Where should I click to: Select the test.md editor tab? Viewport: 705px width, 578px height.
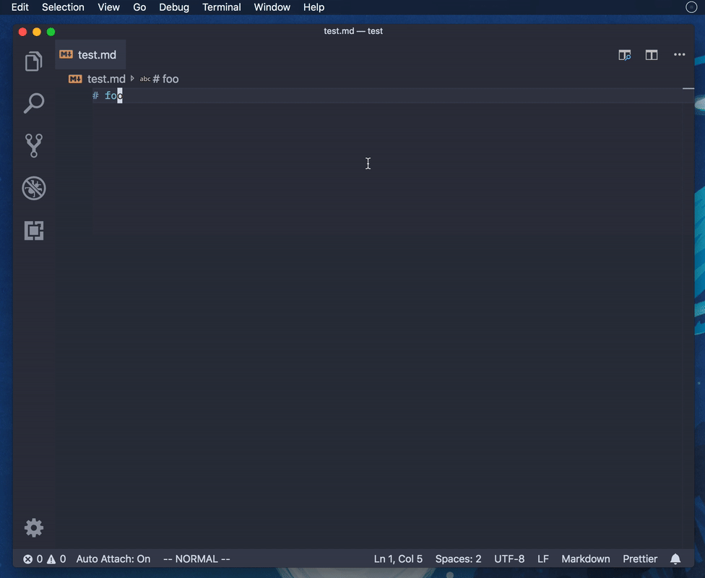(x=90, y=54)
